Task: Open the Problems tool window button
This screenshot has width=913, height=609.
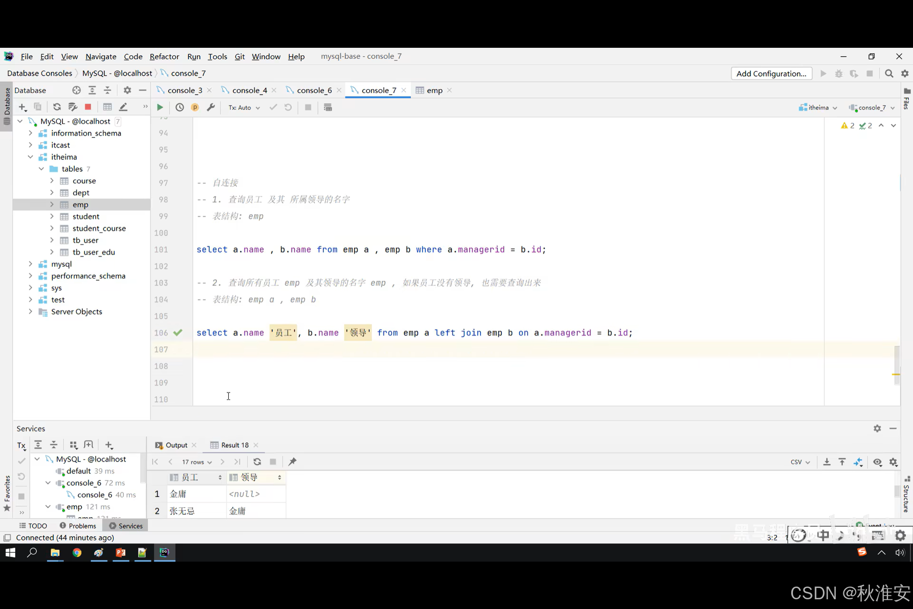Action: [78, 526]
